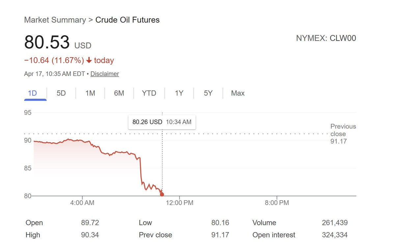Image resolution: width=395 pixels, height=245 pixels.
Task: Click the Volume value 261,439
Action: click(334, 223)
